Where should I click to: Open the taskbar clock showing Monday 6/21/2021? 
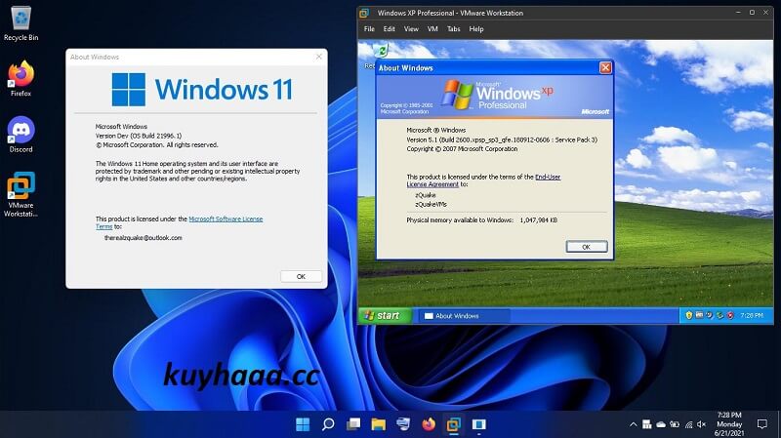coord(729,424)
